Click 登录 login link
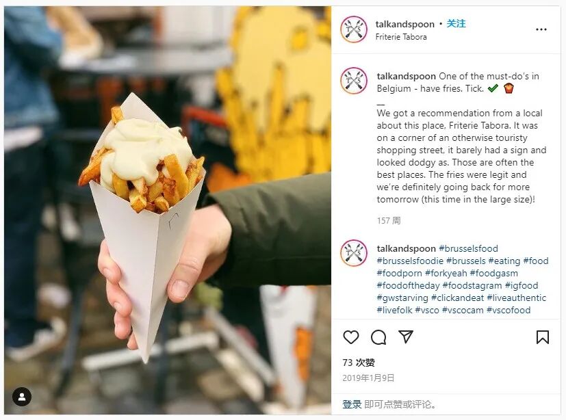566x420 pixels. (352, 404)
